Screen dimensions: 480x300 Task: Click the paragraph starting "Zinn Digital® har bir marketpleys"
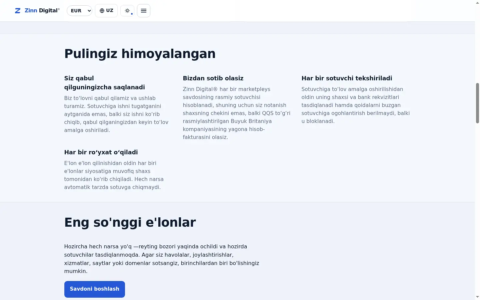(237, 113)
